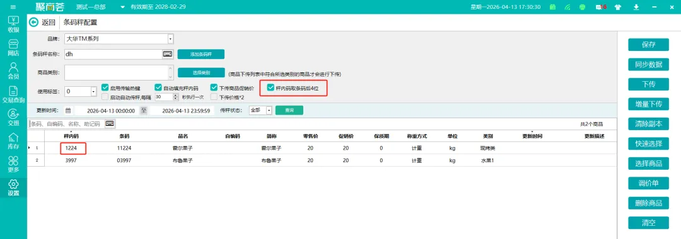The height and width of the screenshot is (239, 681).
Task: Open the 设置 settings sidebar item
Action: [x=13, y=188]
